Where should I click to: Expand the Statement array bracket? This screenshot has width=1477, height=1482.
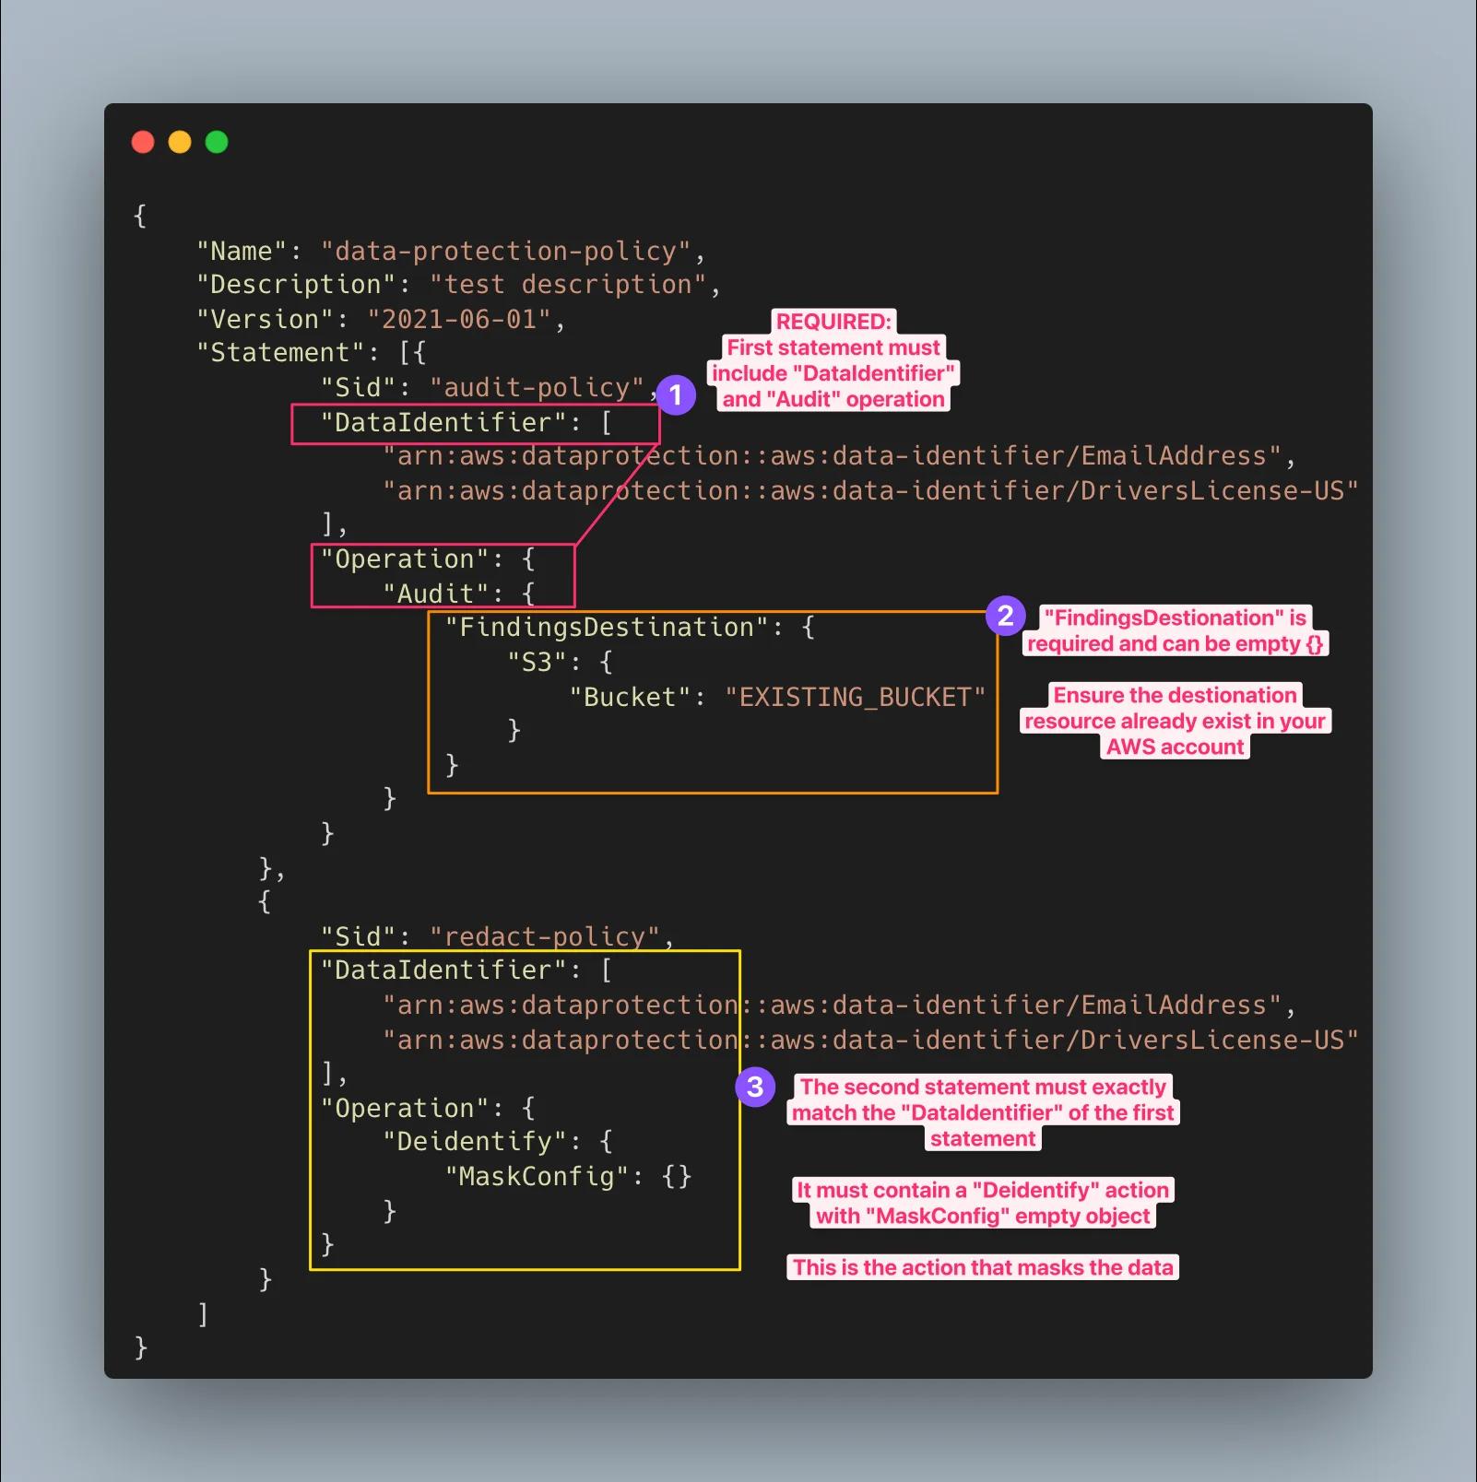[406, 351]
